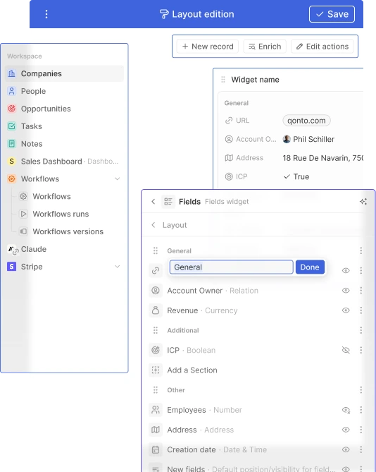The width and height of the screenshot is (376, 472).
Task: Open the Other section options menu
Action: [361, 390]
